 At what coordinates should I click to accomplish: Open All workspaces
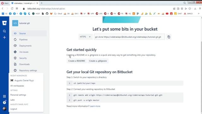click(x=26, y=86)
